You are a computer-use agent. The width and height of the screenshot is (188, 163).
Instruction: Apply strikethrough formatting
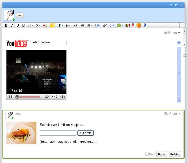[x=24, y=25]
